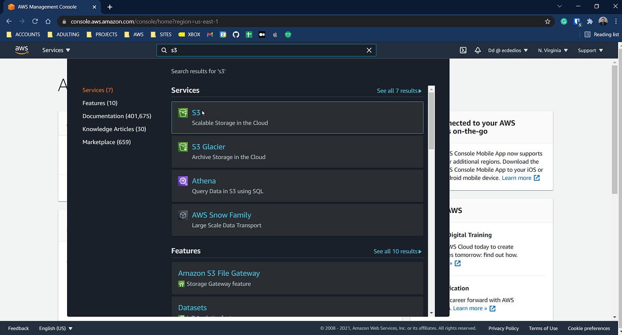
Task: Open the notifications bell icon
Action: point(478,50)
